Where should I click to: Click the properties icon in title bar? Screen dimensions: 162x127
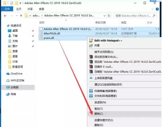click(x=11, y=3)
